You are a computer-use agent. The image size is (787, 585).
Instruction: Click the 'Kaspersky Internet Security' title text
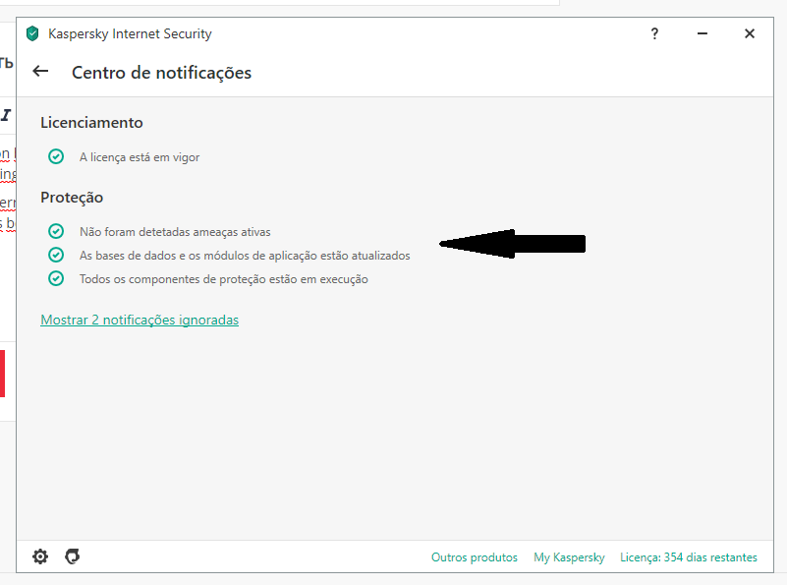130,33
